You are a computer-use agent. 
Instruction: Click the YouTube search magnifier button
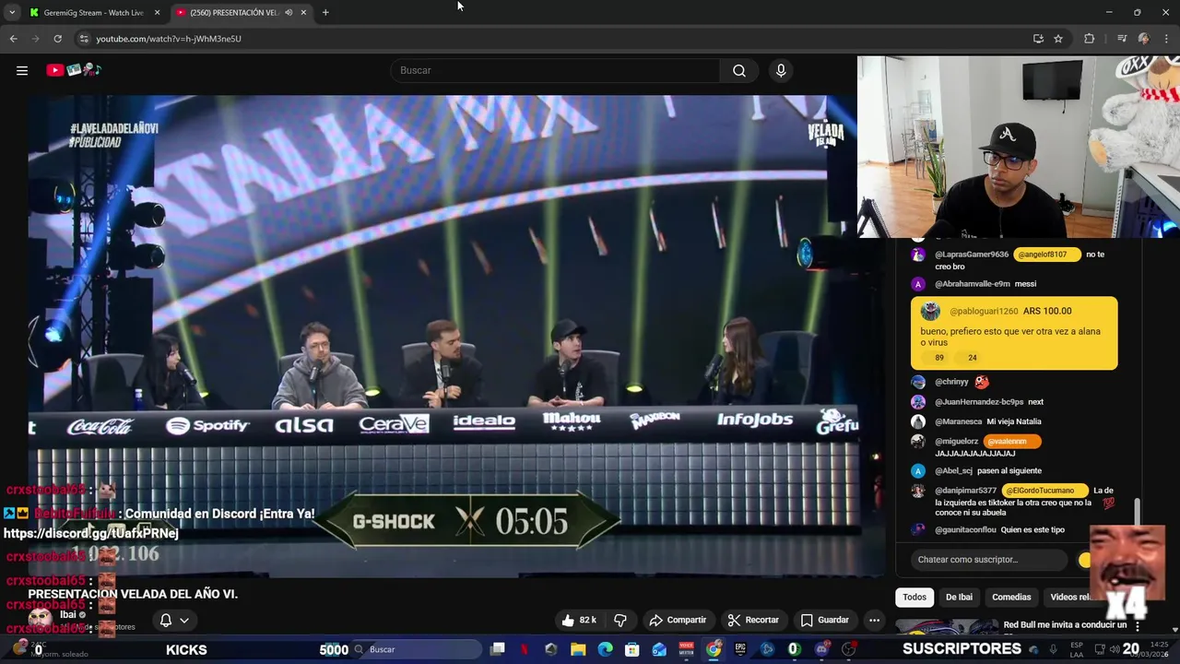[x=739, y=70]
